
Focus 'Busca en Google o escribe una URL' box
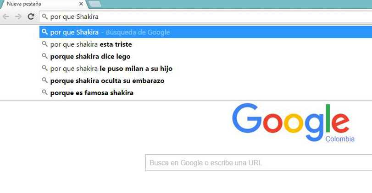pos(259,162)
